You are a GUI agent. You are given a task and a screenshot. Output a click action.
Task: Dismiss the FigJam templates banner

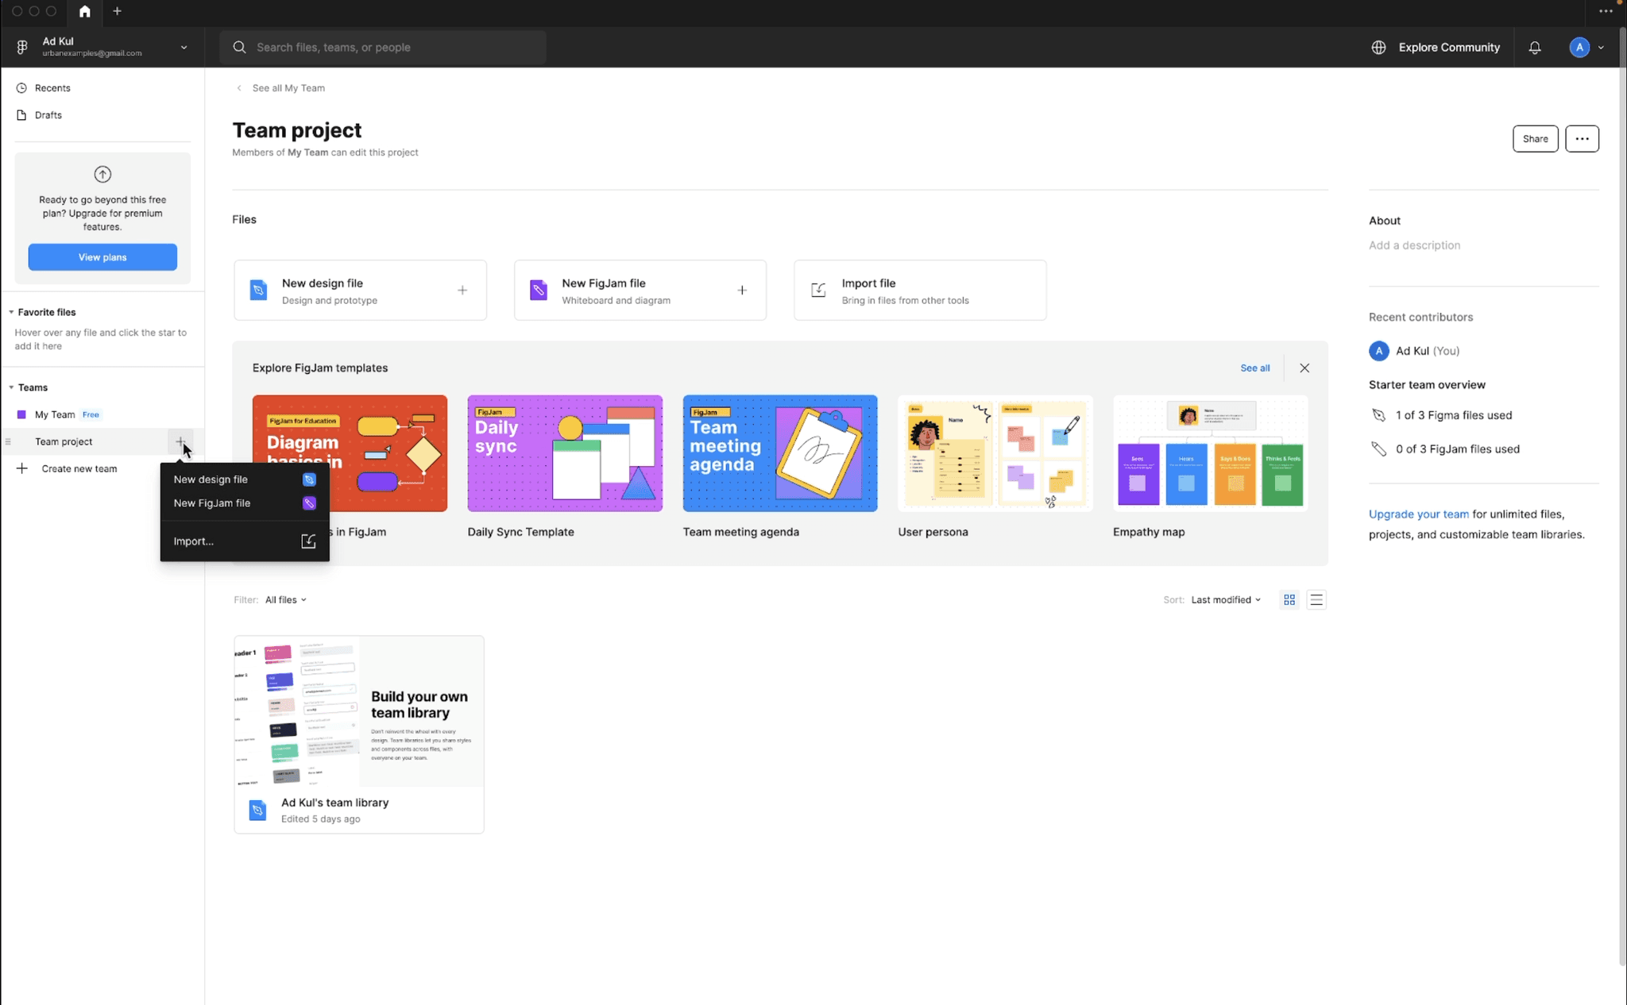(x=1304, y=368)
